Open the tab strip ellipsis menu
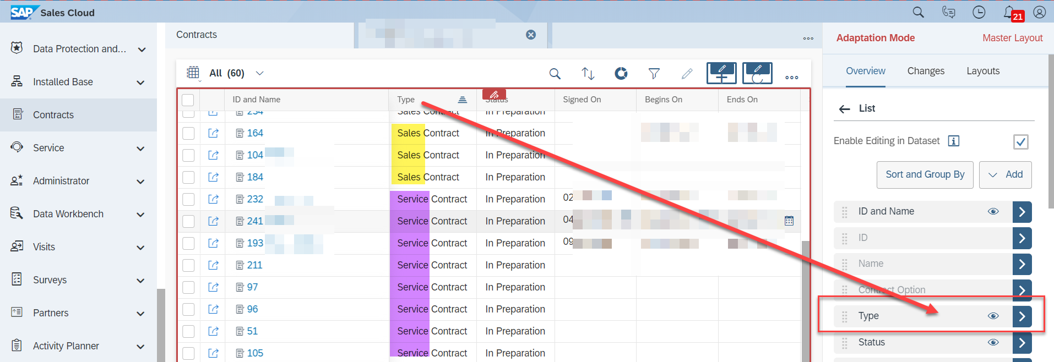The width and height of the screenshot is (1054, 362). [x=808, y=38]
